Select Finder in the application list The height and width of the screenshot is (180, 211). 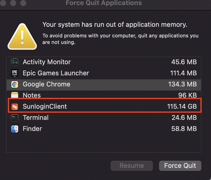32,129
